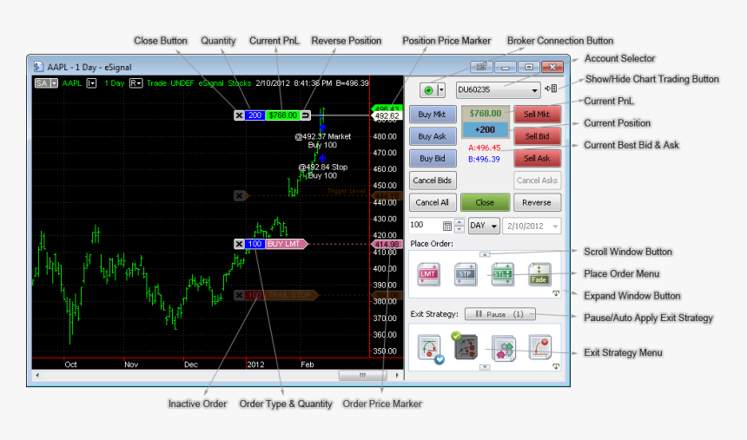Click the +200 current position box
This screenshot has height=440, width=747.
point(486,129)
